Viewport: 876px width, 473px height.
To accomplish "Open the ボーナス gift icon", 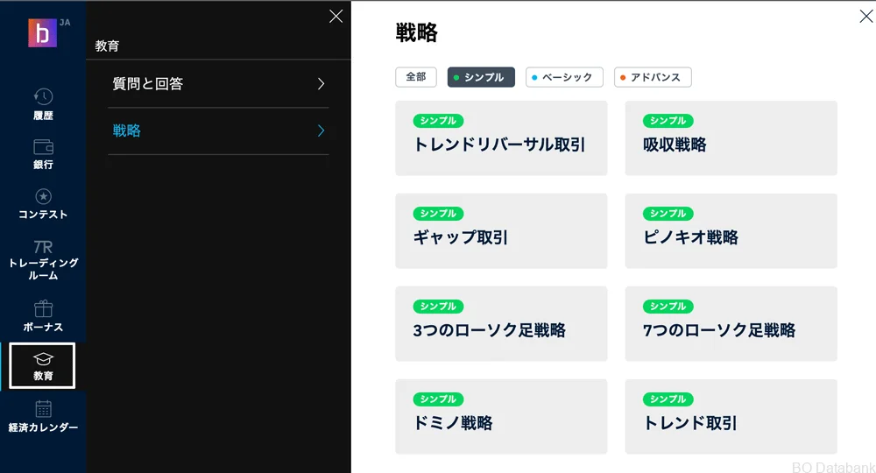I will [43, 309].
